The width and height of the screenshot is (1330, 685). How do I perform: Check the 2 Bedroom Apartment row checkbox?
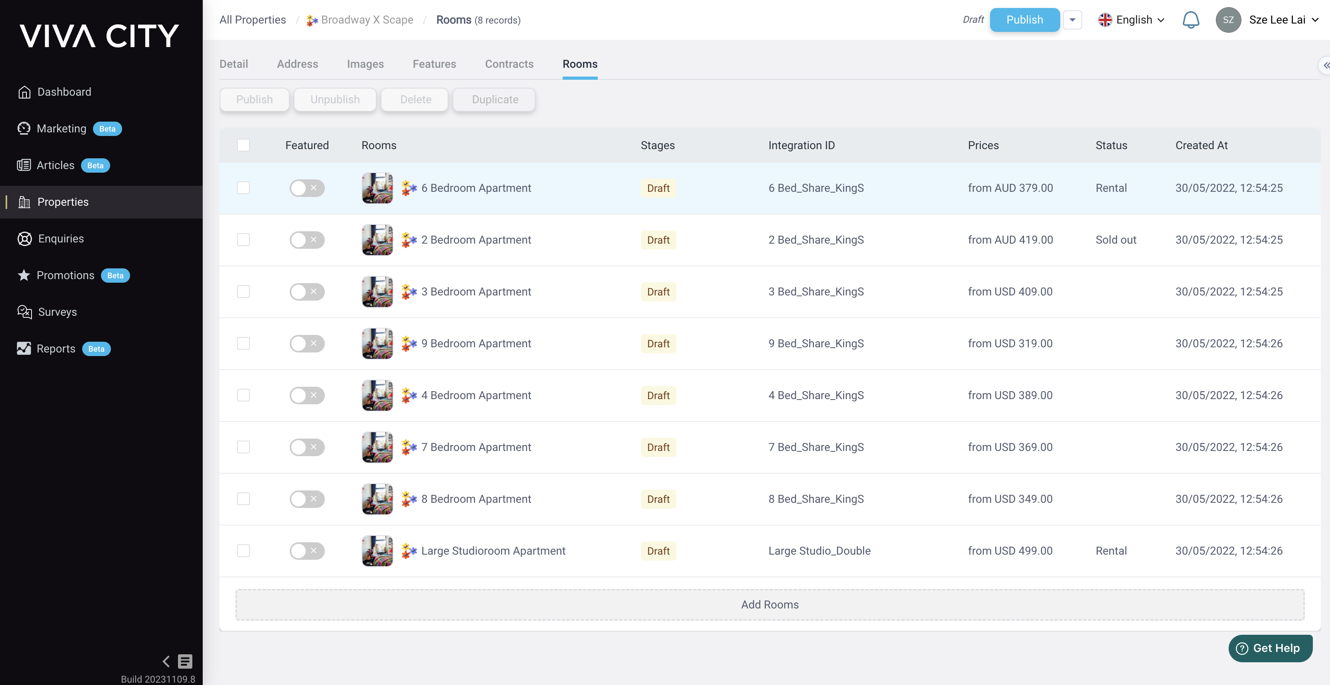coord(243,240)
